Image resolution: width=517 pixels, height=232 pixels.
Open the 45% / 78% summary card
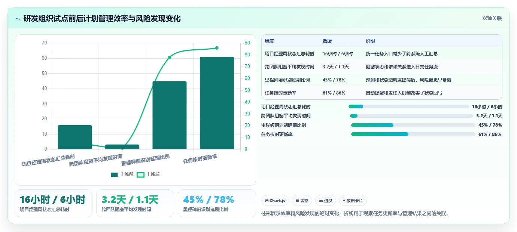coord(217,203)
